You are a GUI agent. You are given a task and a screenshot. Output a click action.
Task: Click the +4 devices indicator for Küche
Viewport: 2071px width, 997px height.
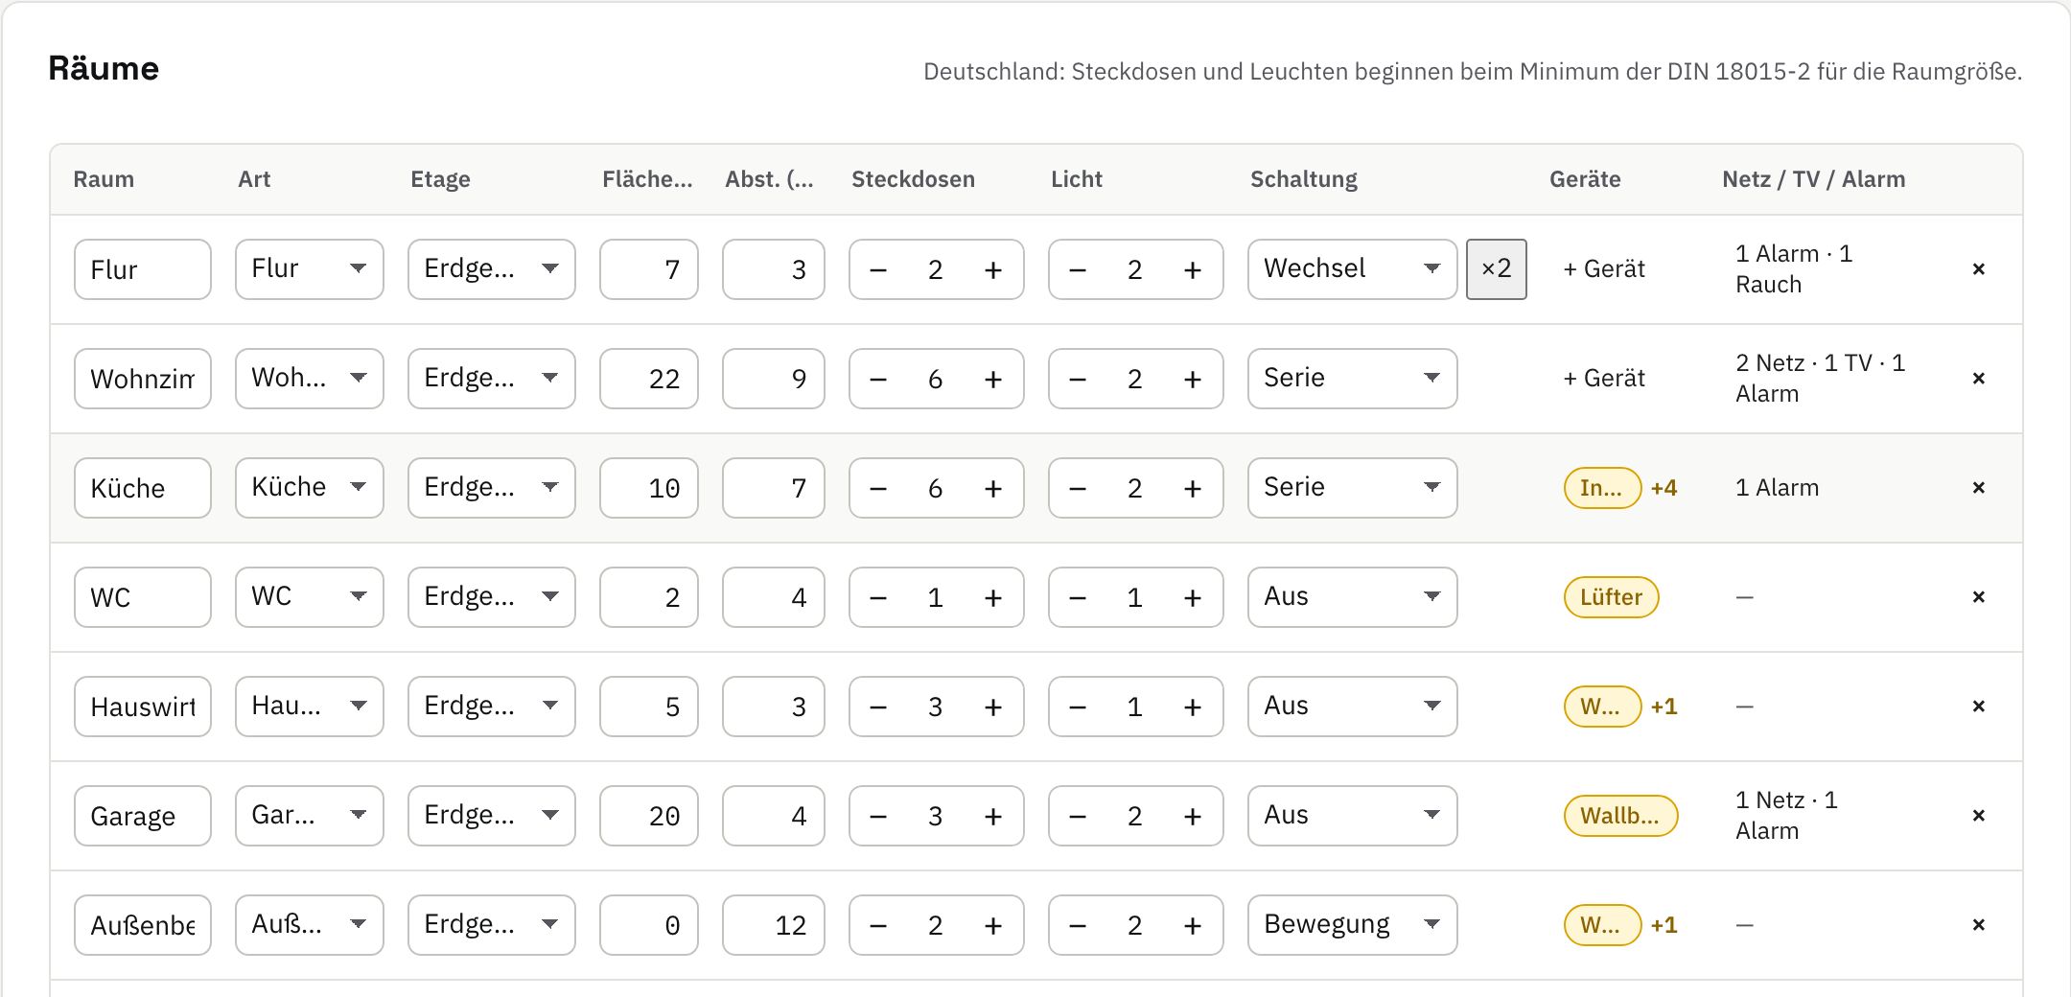point(1664,488)
